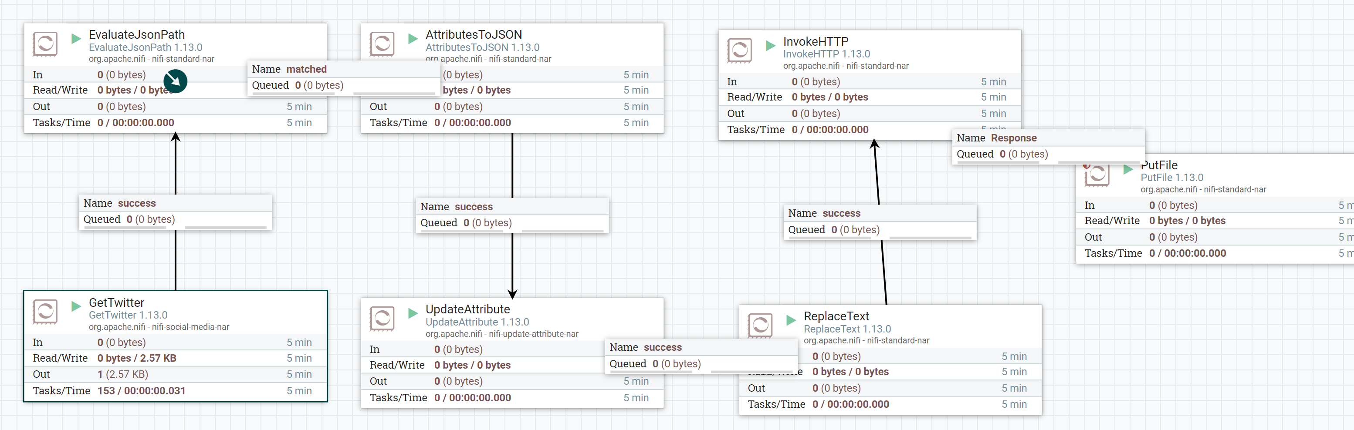Start AttributesToJSON via its play triangle
Image resolution: width=1354 pixels, height=430 pixels.
(x=413, y=38)
